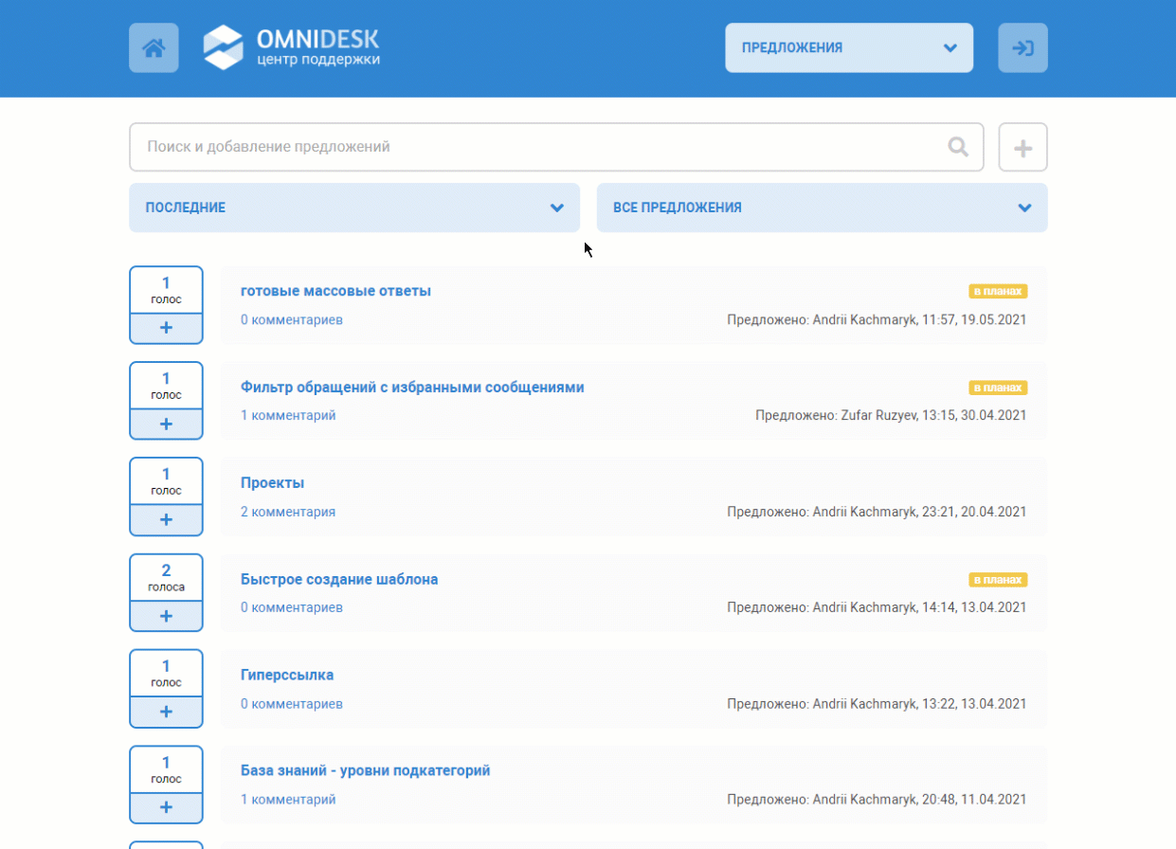Open '2 комментария' under 'Проекты'
Screen dimensions: 1176x849
coord(288,512)
